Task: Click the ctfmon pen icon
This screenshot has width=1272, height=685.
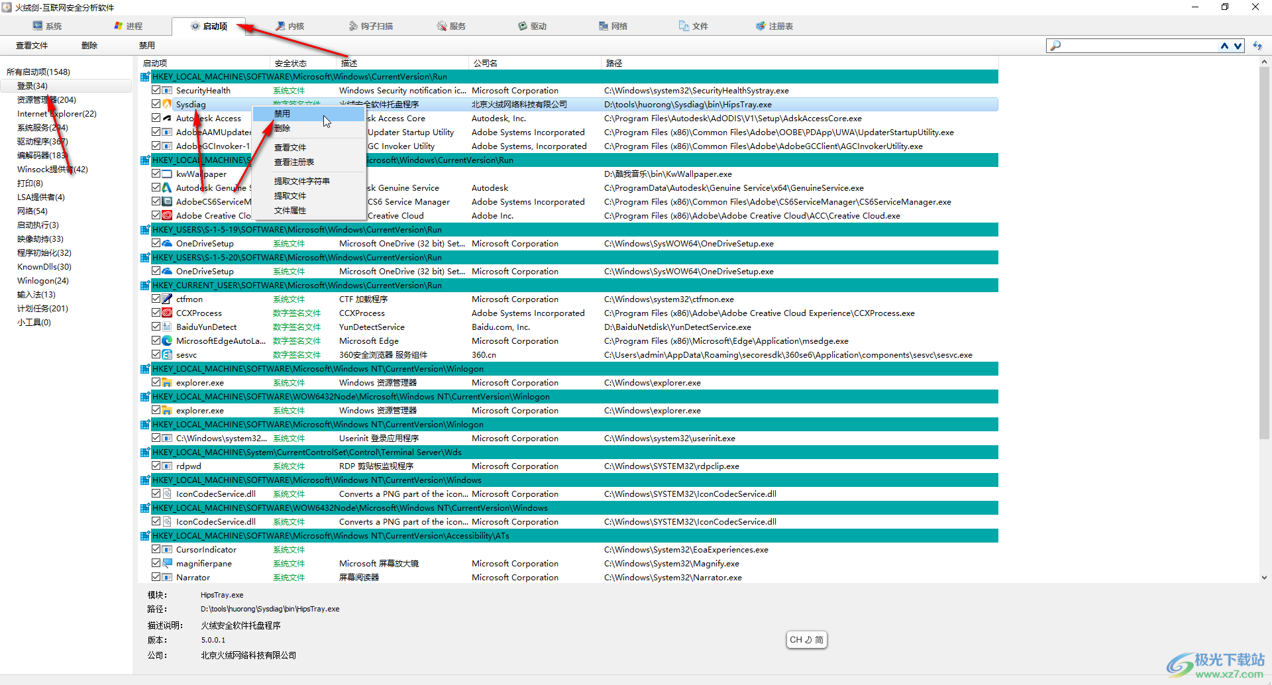Action: (167, 299)
